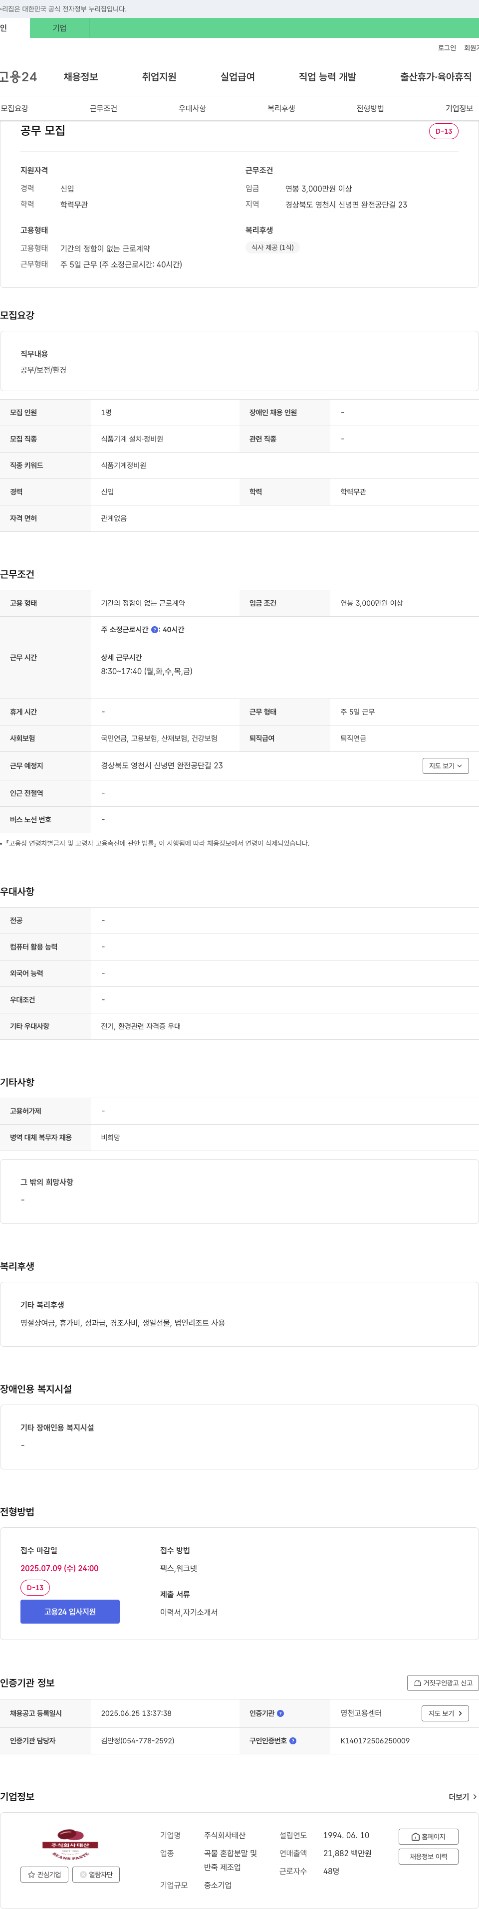Jump to 근무조건 section tab
The image size is (479, 1909).
pos(103,108)
